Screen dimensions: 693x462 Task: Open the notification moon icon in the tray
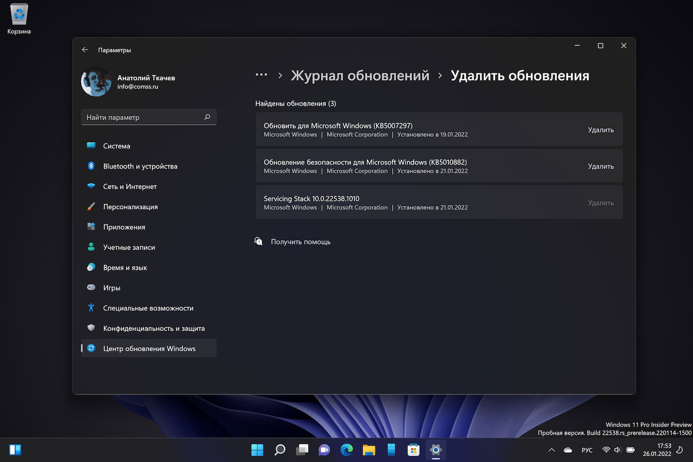click(x=680, y=450)
